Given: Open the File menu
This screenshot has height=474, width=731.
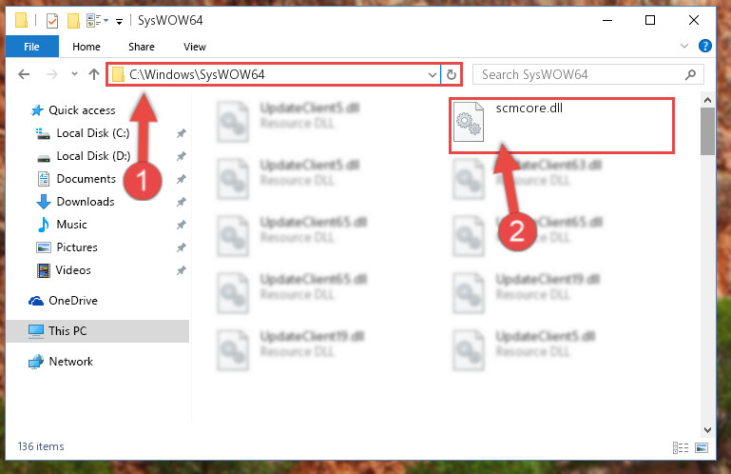Looking at the screenshot, I should click(x=31, y=47).
